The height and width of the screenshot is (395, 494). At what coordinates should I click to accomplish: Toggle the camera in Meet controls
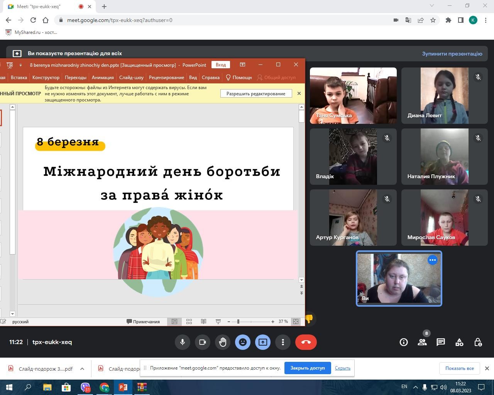[x=203, y=342]
